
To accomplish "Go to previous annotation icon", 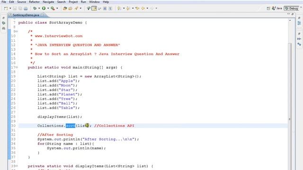I will (128, 8).
